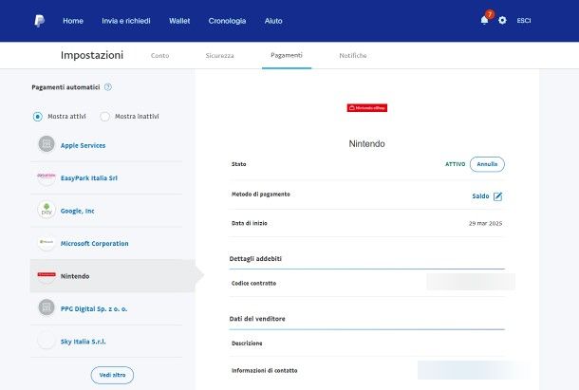579x390 pixels.
Task: Click the Metodo di pagamento label
Action: click(261, 195)
